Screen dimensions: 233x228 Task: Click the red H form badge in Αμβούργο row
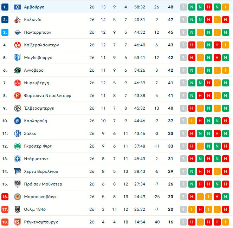click(209, 7)
